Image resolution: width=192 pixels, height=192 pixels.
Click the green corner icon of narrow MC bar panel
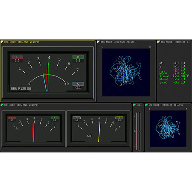click(x=134, y=105)
